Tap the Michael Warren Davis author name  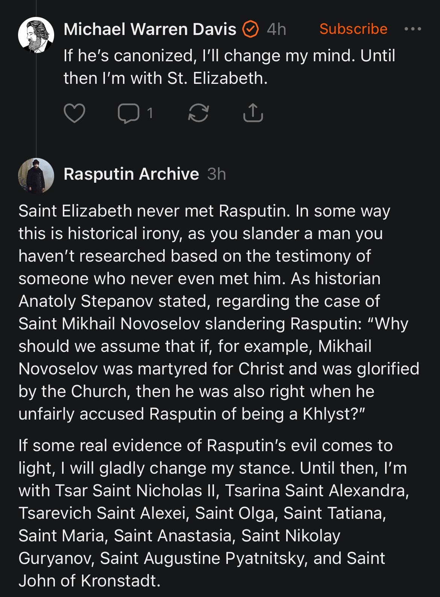pos(150,29)
